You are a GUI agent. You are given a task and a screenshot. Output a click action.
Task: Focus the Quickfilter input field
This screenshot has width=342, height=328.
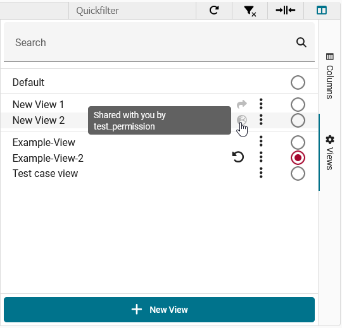(x=132, y=11)
